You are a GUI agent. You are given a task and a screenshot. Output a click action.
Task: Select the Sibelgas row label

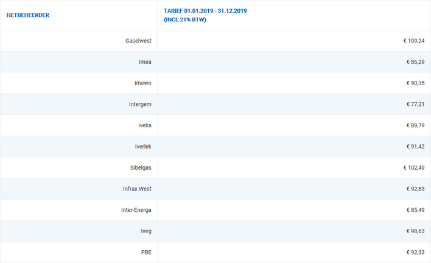(x=139, y=167)
